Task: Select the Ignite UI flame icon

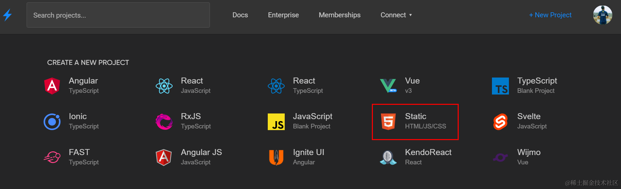Action: 276,157
